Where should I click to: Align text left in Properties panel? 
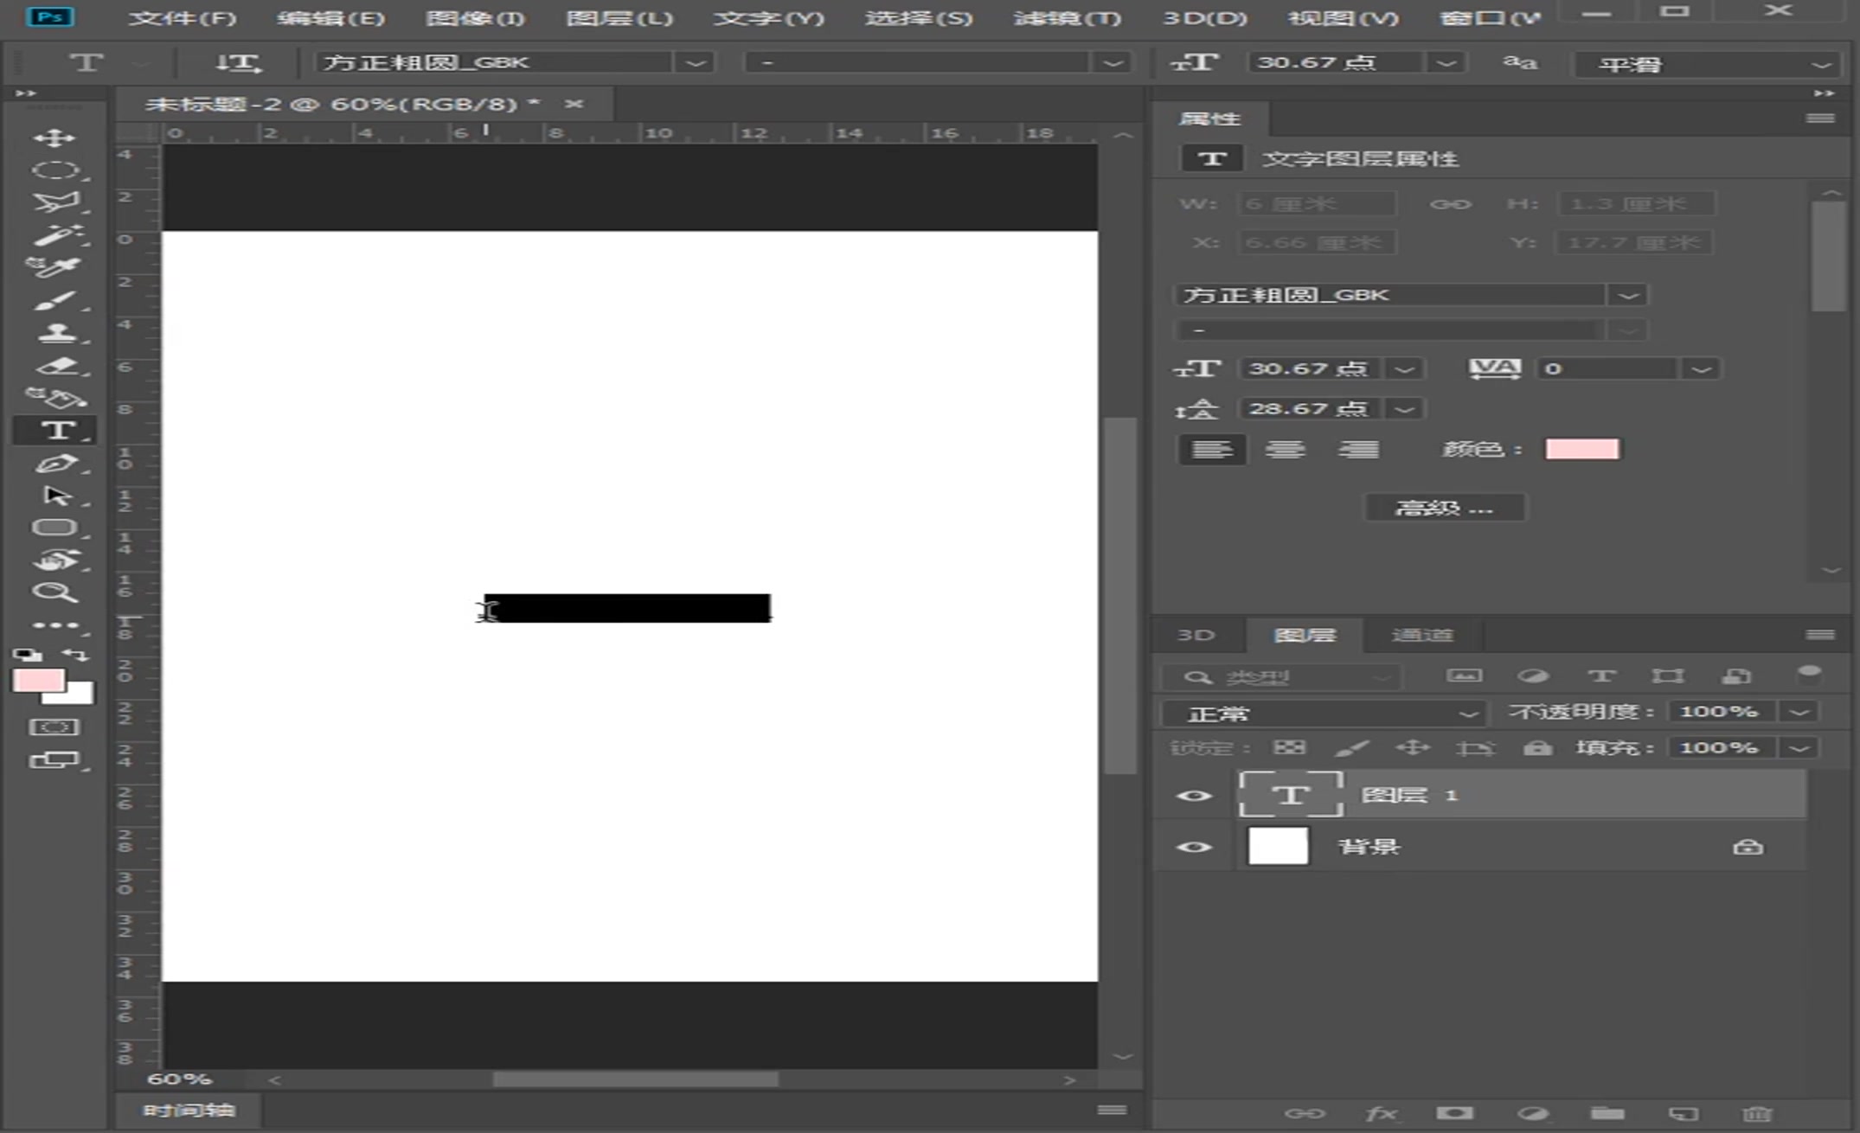click(x=1212, y=450)
